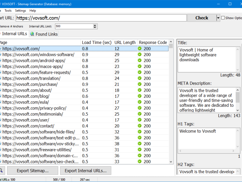Sort by the Page column header

tap(40, 42)
